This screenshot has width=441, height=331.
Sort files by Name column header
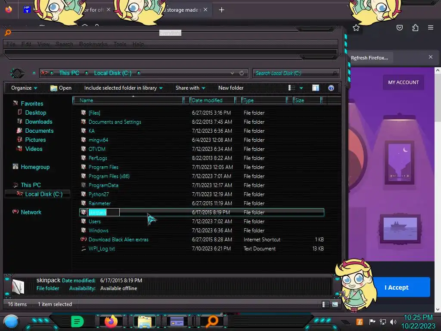128,100
